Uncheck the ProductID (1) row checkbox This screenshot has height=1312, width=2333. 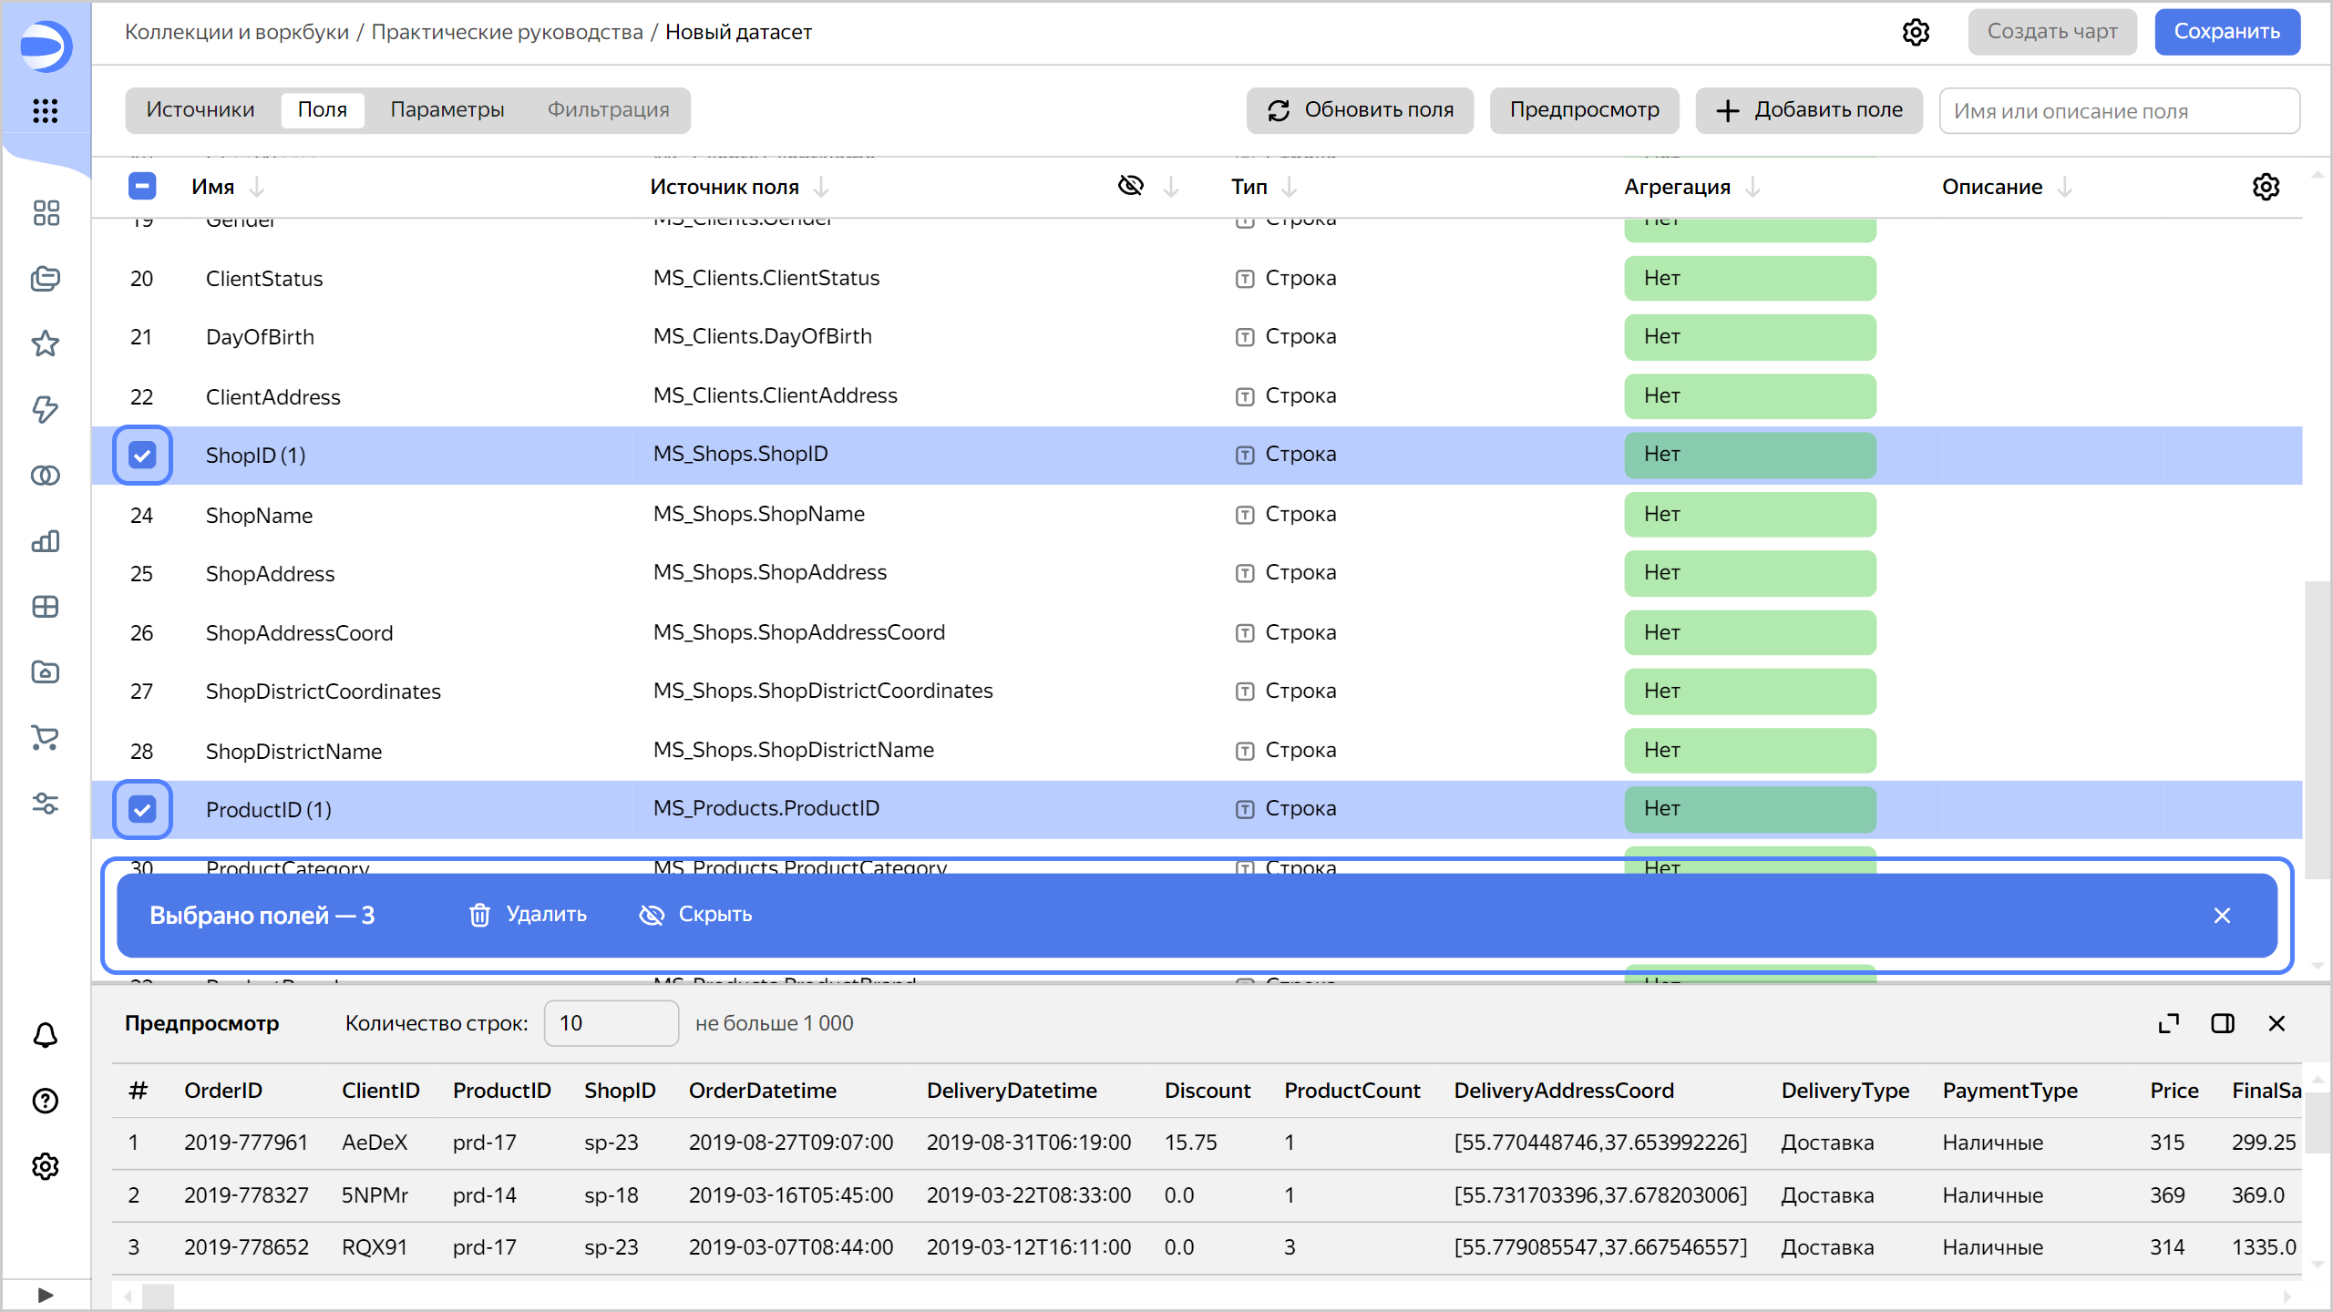142,809
